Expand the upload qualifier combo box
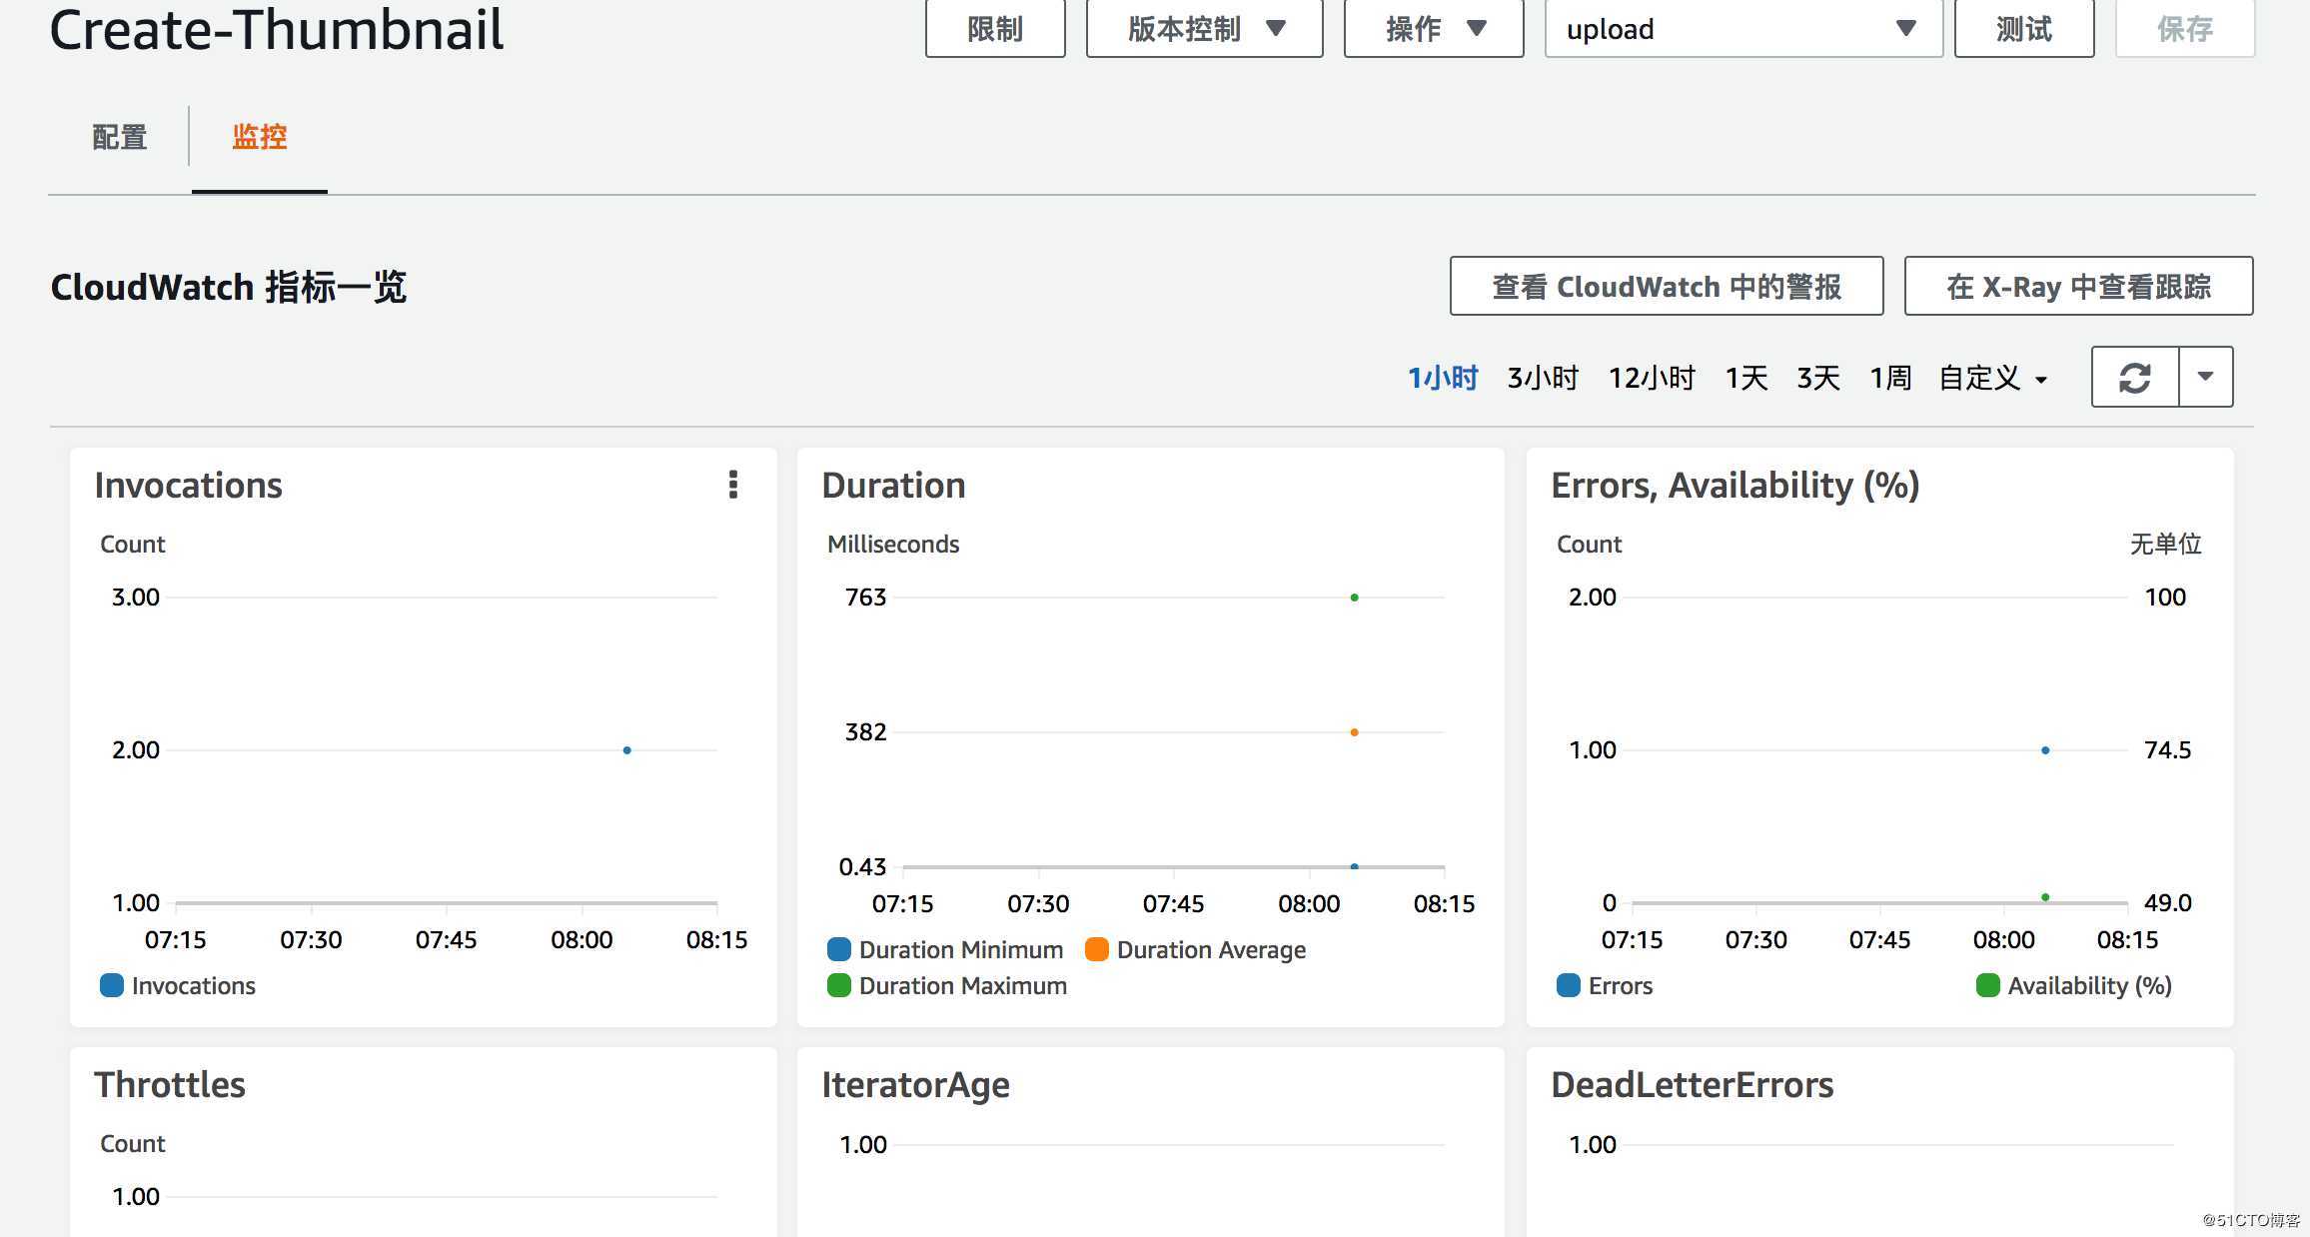This screenshot has width=2310, height=1237. (1743, 29)
